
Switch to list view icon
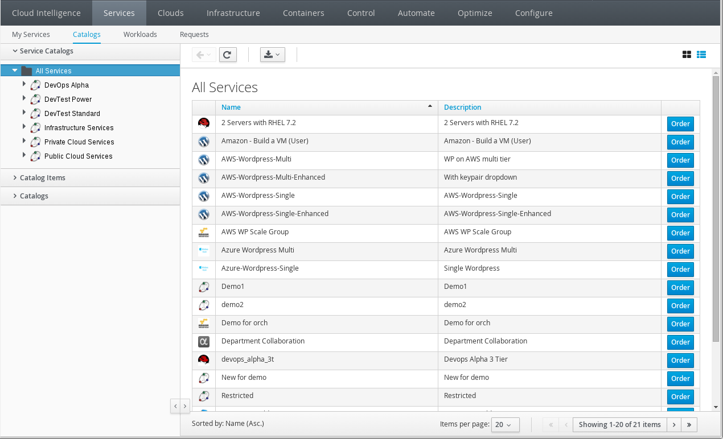pyautogui.click(x=701, y=55)
